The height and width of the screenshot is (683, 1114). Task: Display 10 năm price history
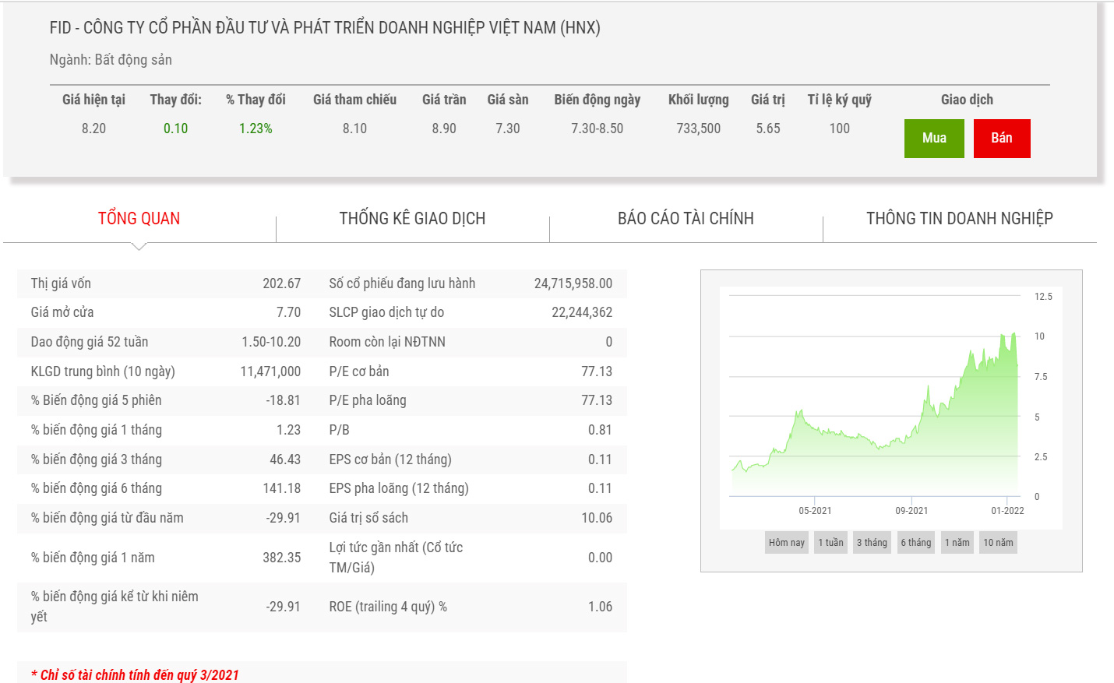pyautogui.click(x=998, y=543)
